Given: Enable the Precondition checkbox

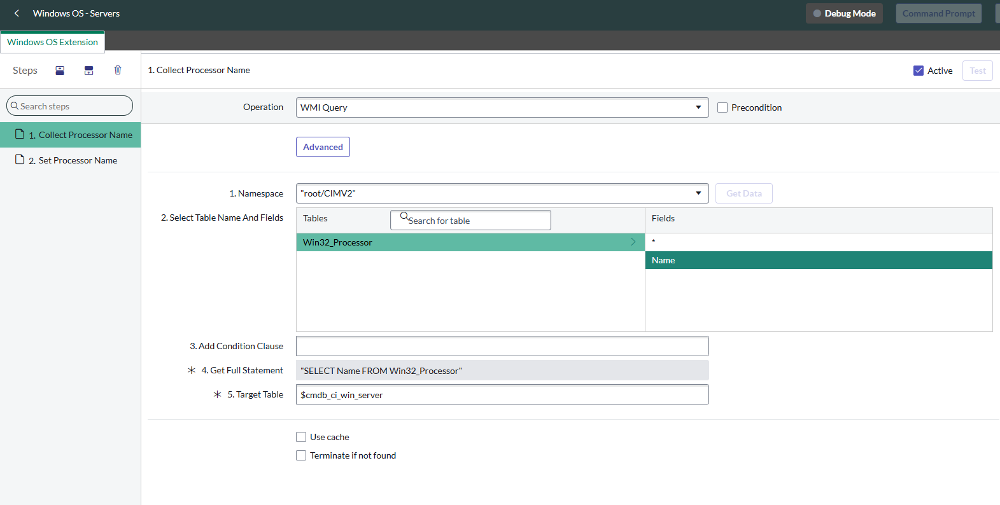Looking at the screenshot, I should [722, 107].
